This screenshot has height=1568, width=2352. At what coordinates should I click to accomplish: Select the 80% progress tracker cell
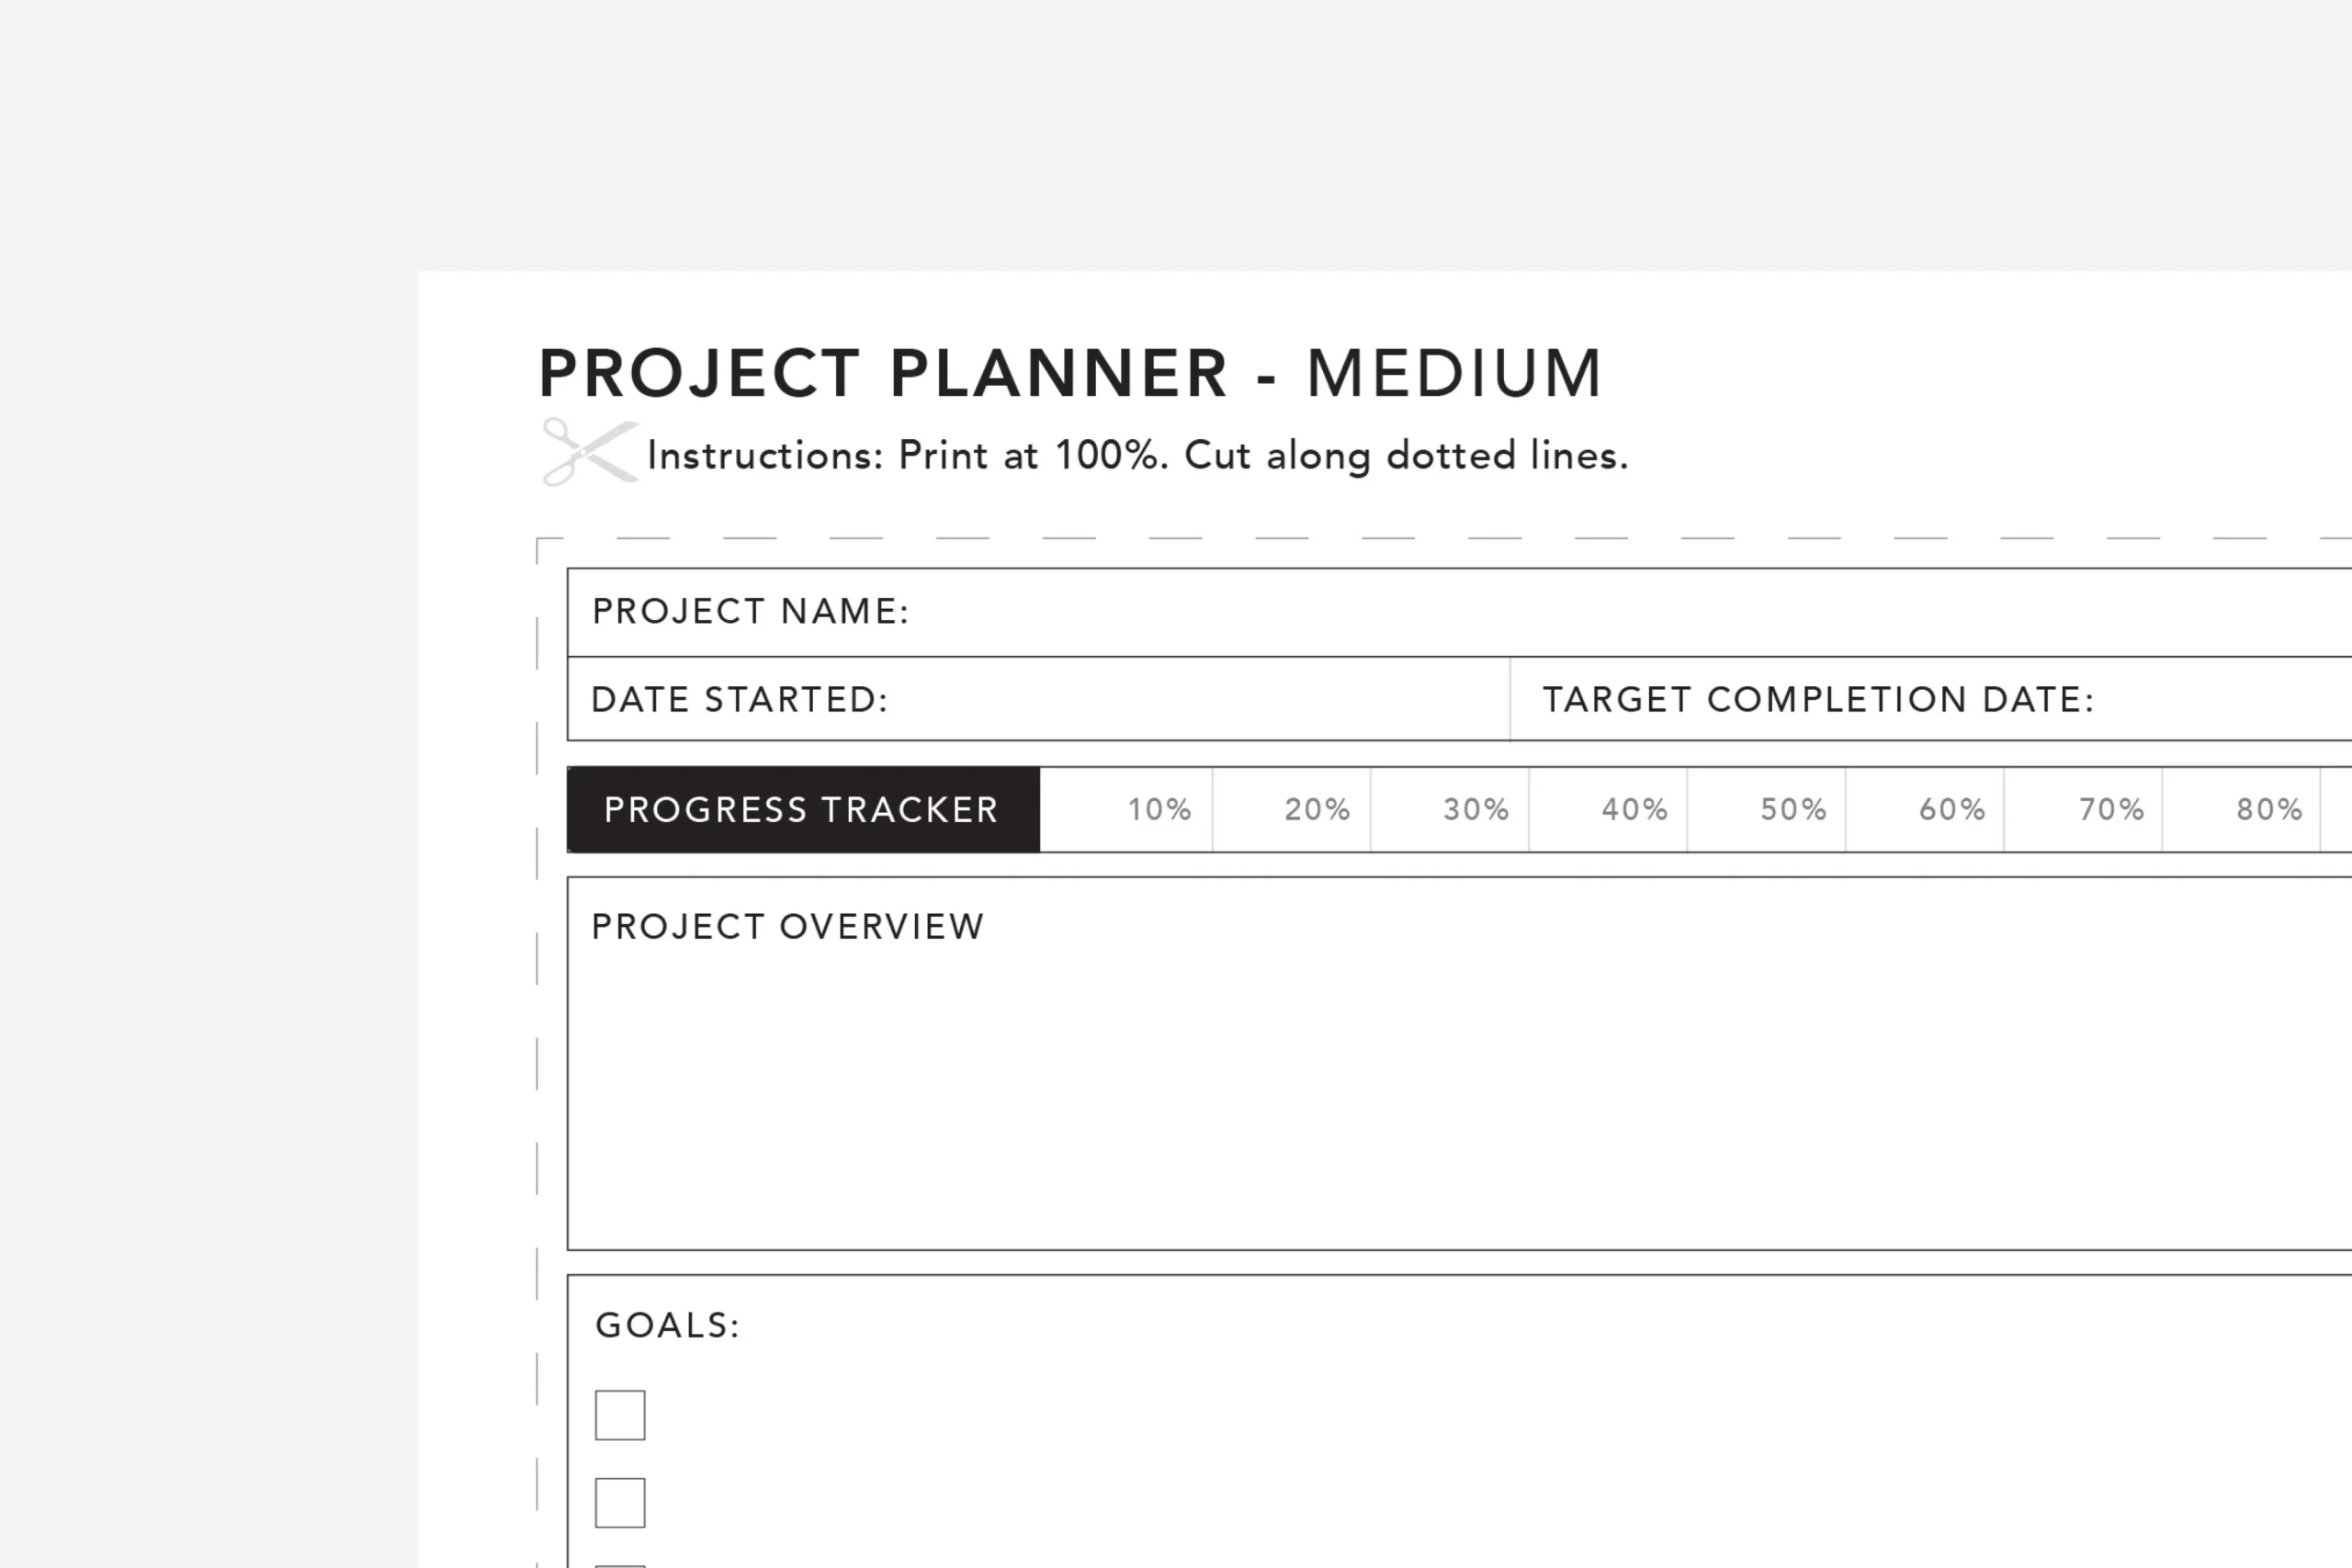tap(2242, 810)
